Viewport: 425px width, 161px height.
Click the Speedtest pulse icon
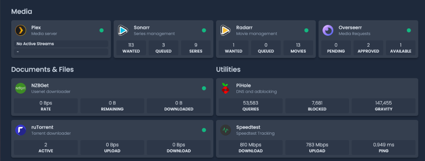click(x=225, y=130)
